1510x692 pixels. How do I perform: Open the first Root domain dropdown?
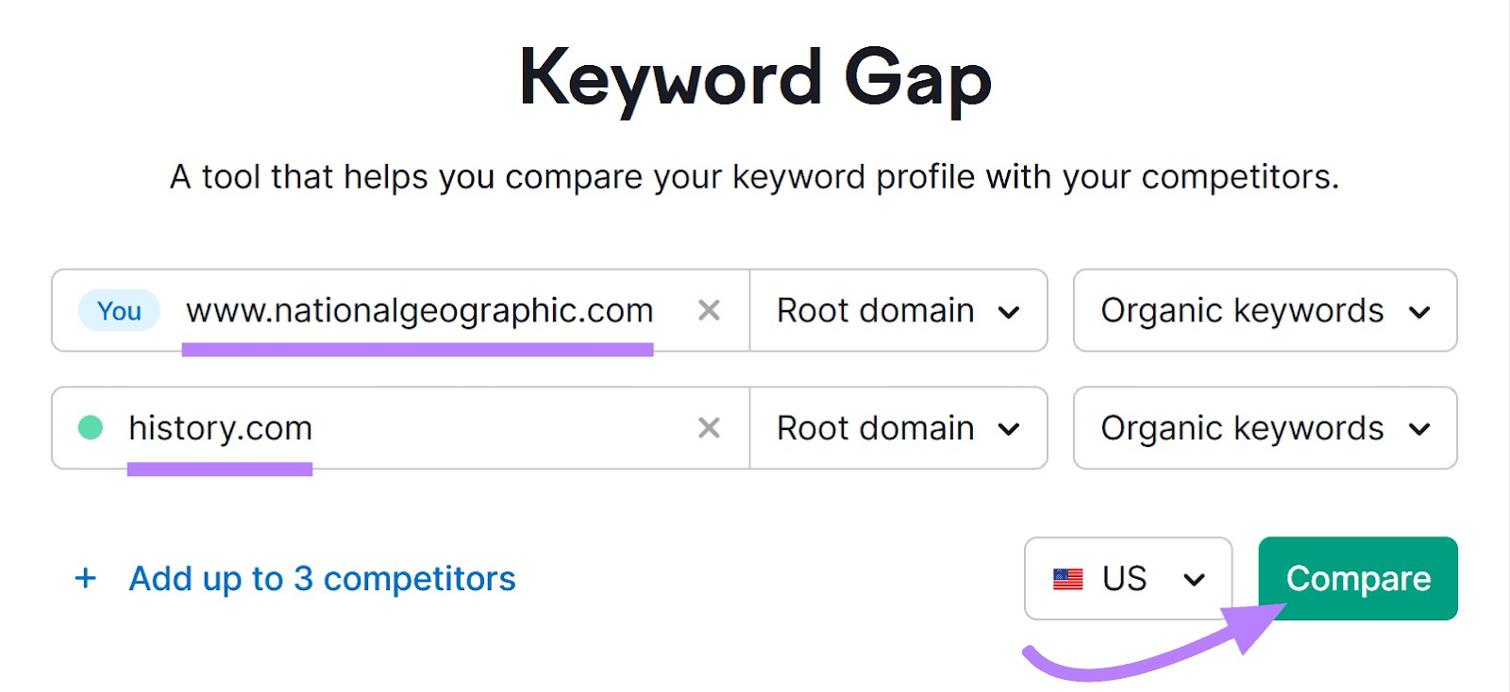(898, 310)
